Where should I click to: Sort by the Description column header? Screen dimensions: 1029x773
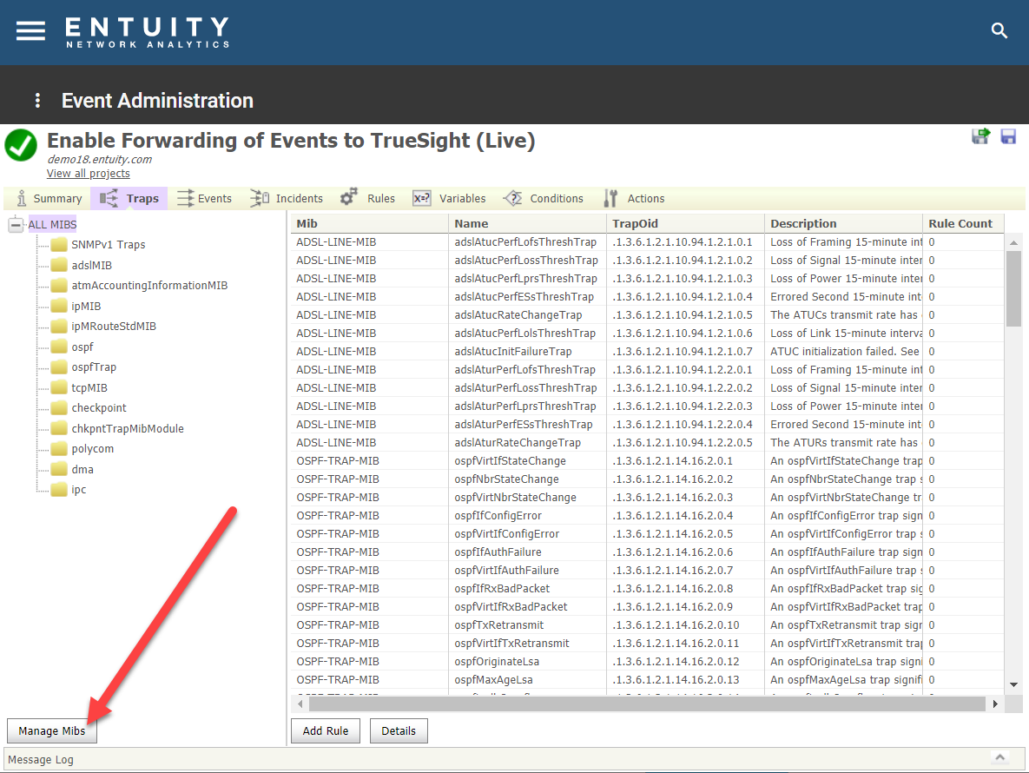(843, 224)
